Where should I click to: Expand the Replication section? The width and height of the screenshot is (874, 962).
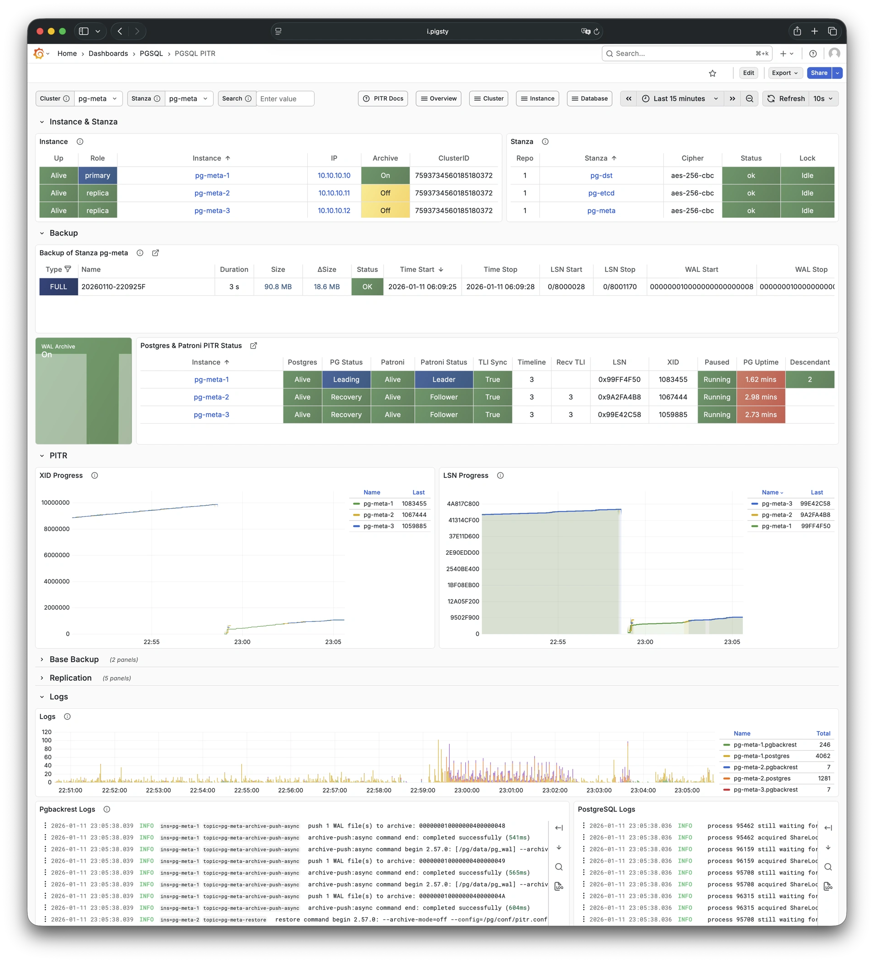pos(71,678)
